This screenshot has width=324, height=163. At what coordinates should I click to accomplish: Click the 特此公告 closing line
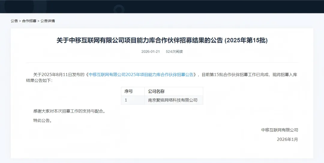pos(43,121)
